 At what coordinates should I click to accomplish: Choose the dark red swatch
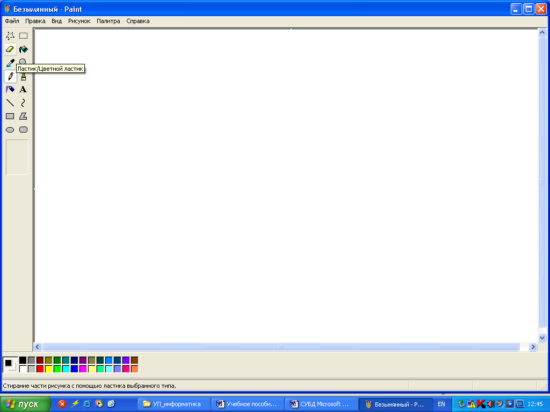tap(40, 360)
